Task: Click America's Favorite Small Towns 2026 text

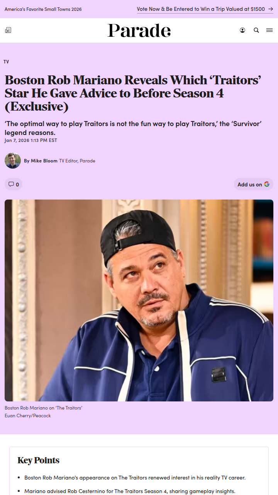Action: coord(43,9)
